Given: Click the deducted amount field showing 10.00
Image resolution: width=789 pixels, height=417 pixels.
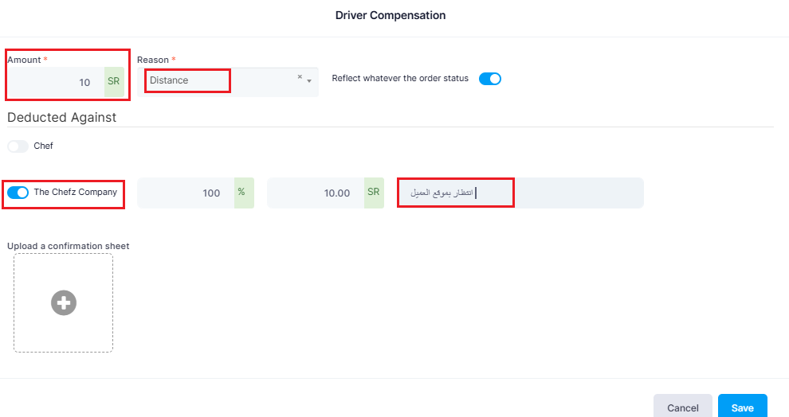Looking at the screenshot, I should 316,193.
